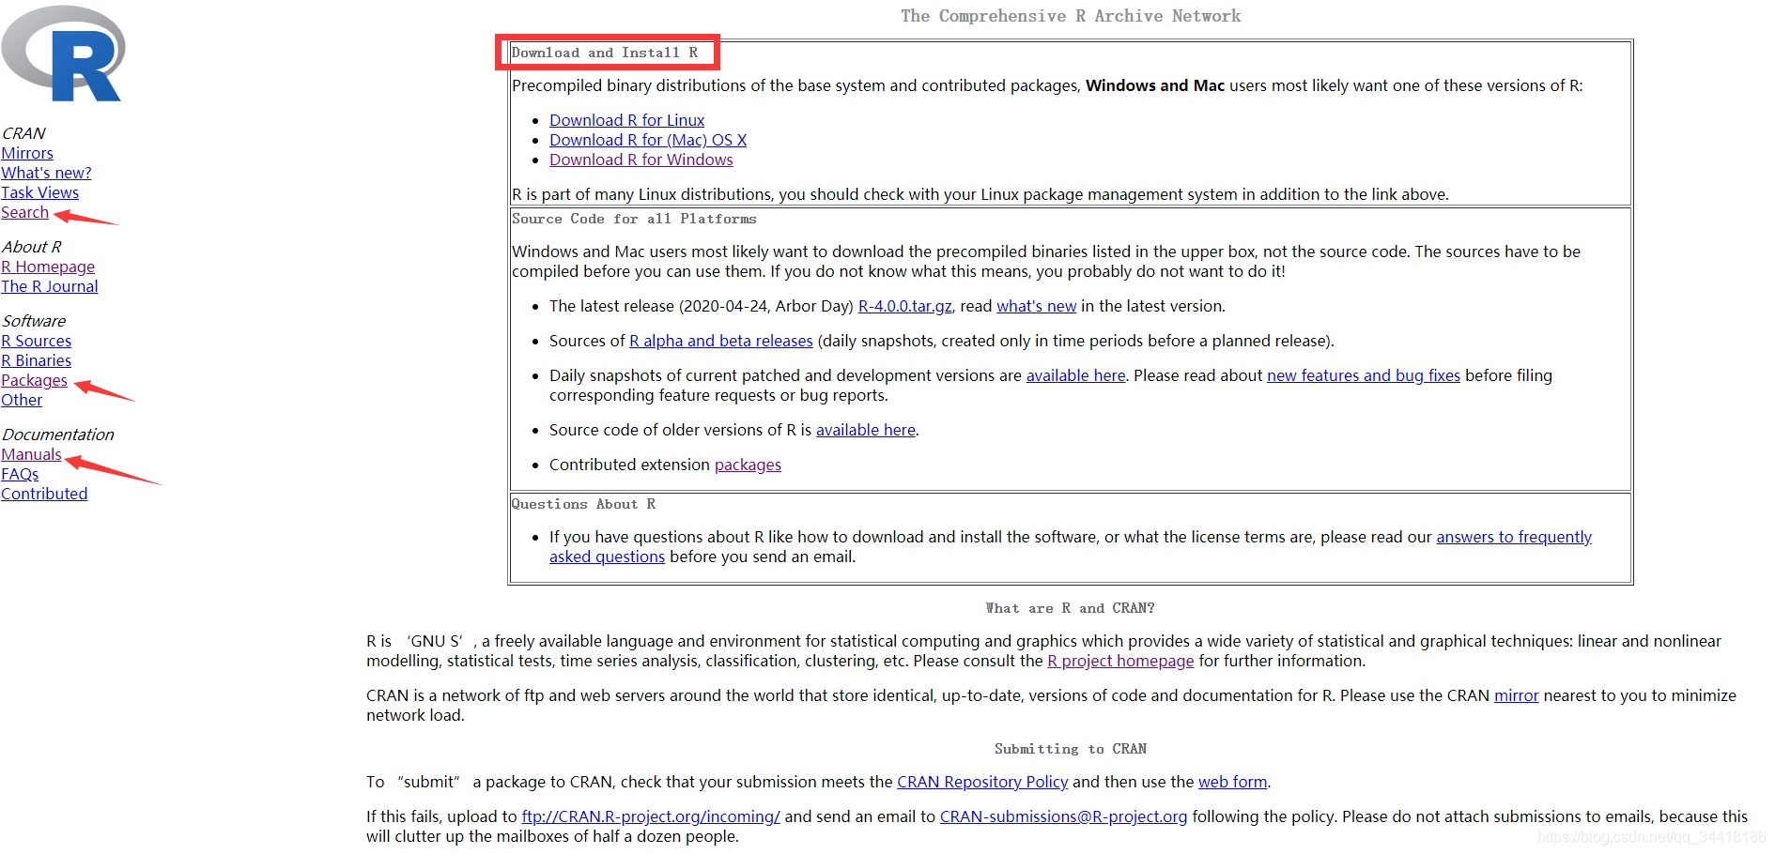Visit the R Homepage link
The image size is (1775, 854).
(48, 267)
